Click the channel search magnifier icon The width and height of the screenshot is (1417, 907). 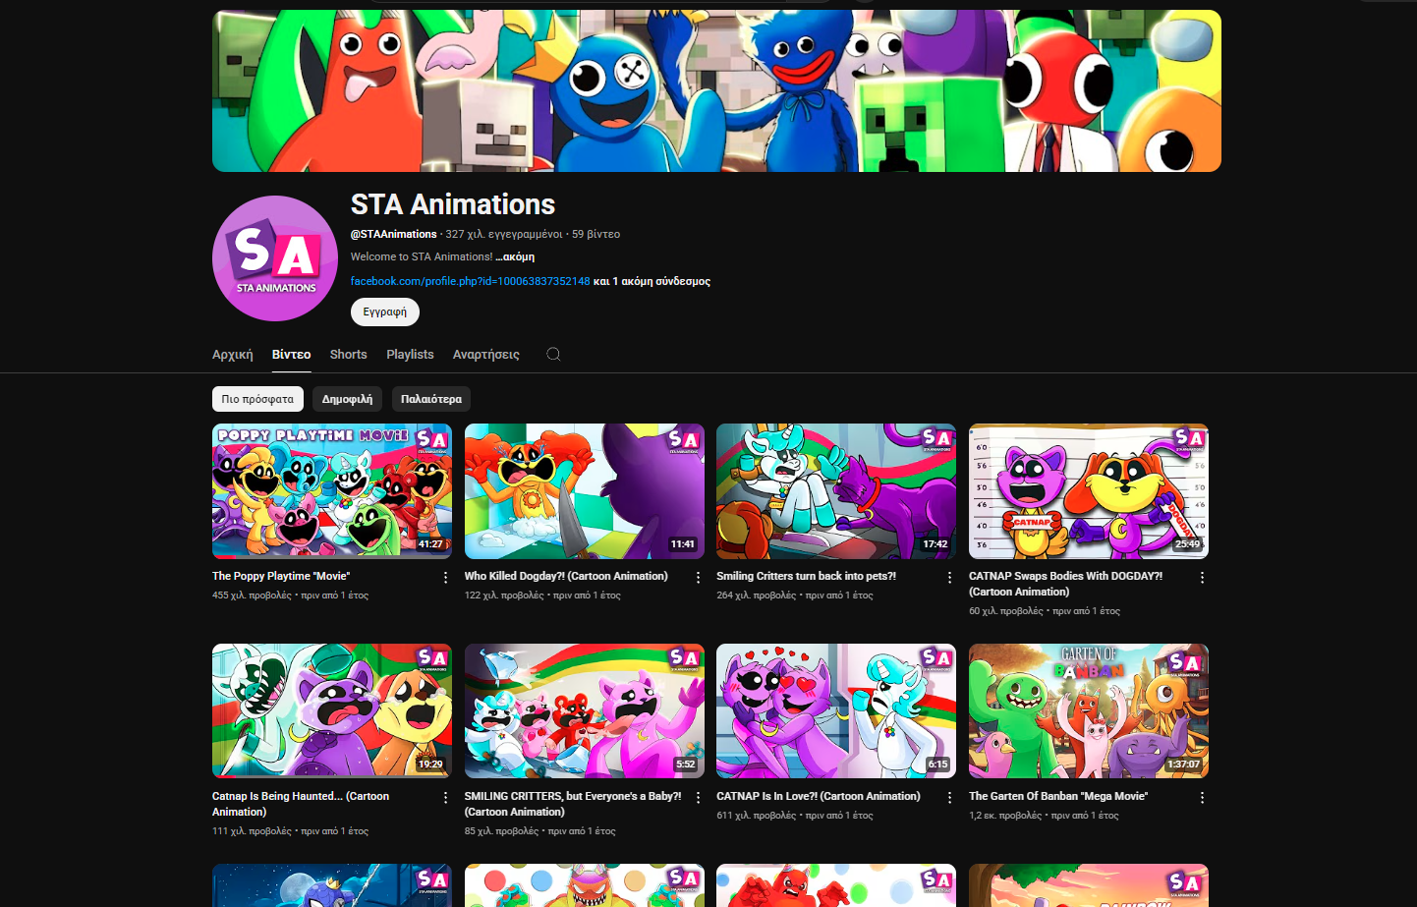(553, 354)
